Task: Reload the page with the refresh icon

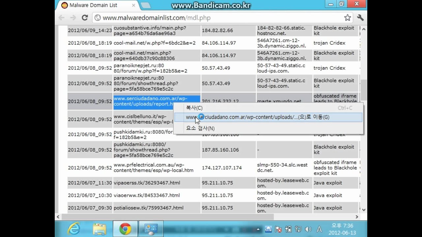Action: coord(85,18)
